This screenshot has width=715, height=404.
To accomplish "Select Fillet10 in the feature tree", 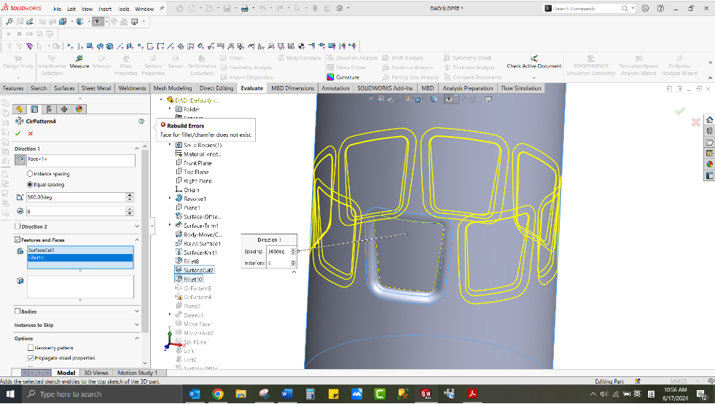I will coord(189,280).
